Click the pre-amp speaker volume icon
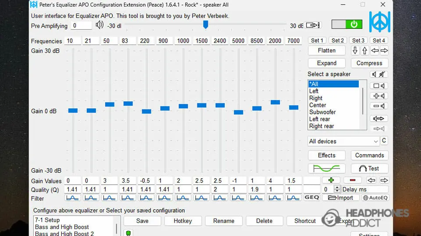Viewport: 421px width, 236px height. [x=100, y=25]
